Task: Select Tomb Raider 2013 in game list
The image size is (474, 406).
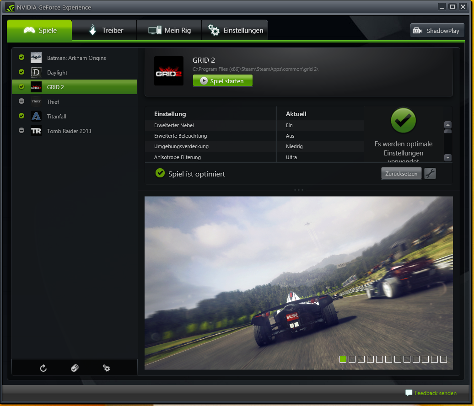Action: [75, 131]
